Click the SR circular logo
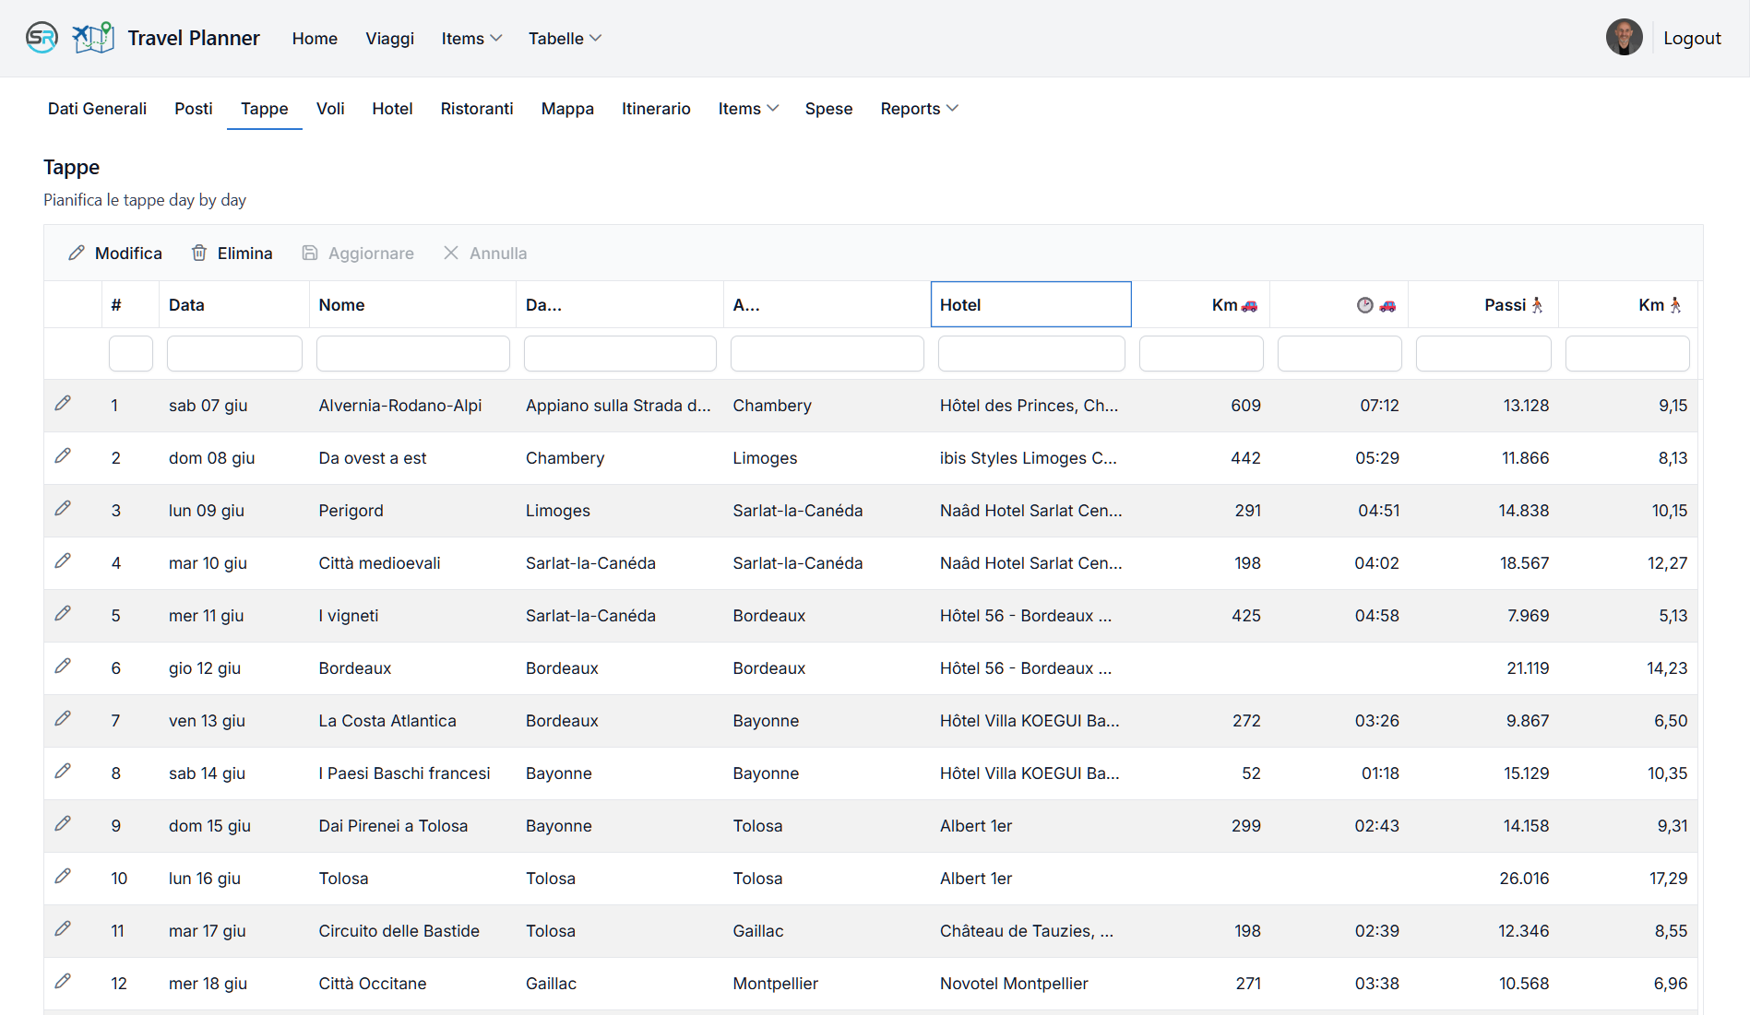 pos(42,38)
